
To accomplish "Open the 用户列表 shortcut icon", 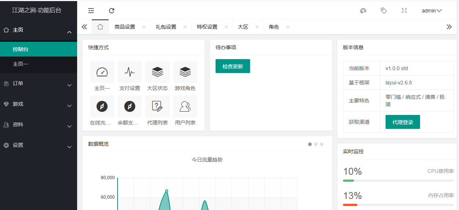I will point(185,106).
